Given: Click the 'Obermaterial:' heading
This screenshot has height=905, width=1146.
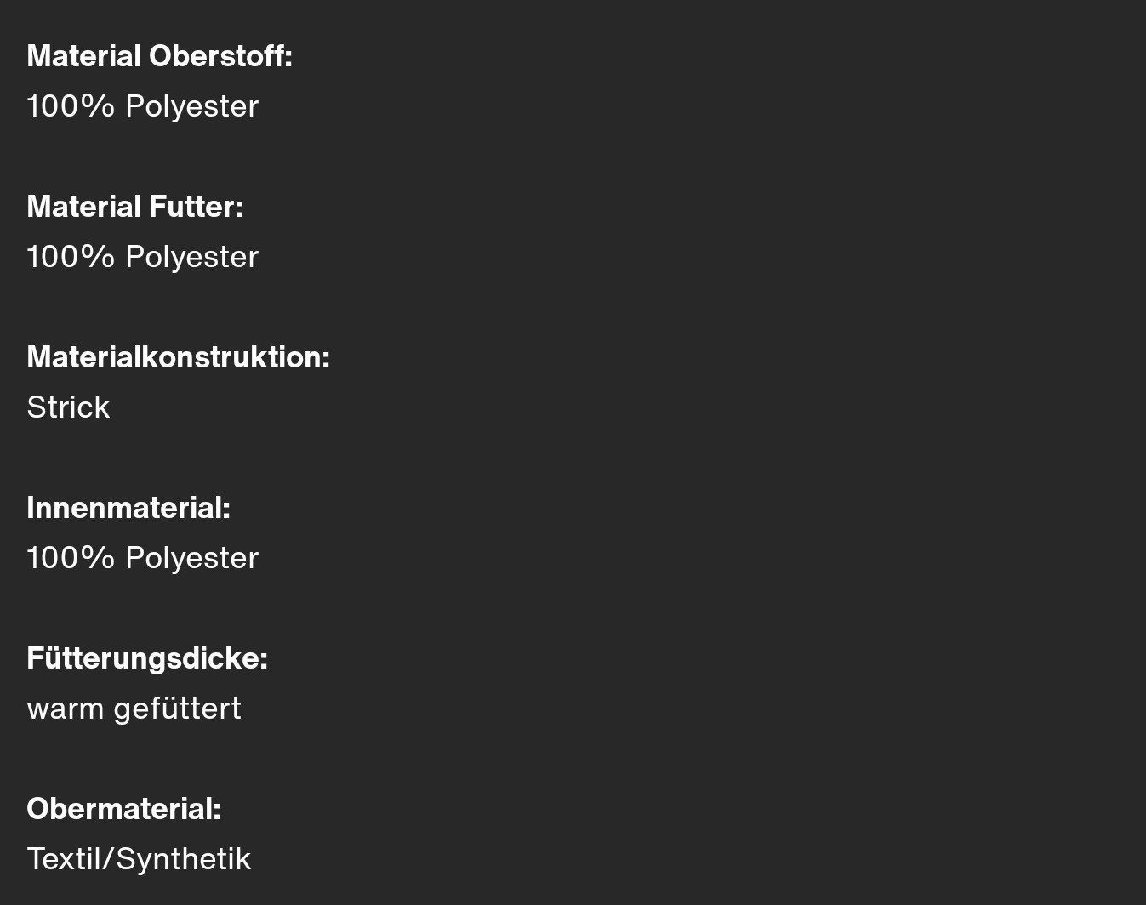Looking at the screenshot, I should click(124, 809).
